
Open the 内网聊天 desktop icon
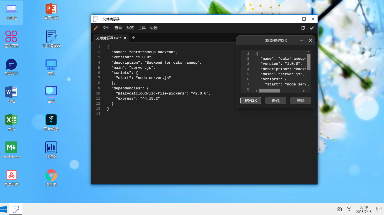(x=11, y=67)
